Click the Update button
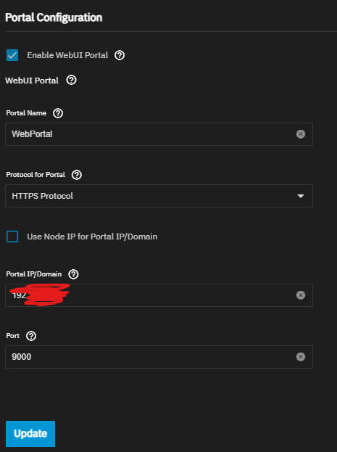 pyautogui.click(x=30, y=434)
